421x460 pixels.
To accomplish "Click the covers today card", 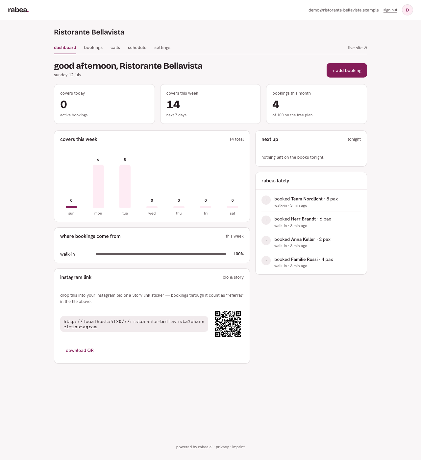I will (x=104, y=104).
